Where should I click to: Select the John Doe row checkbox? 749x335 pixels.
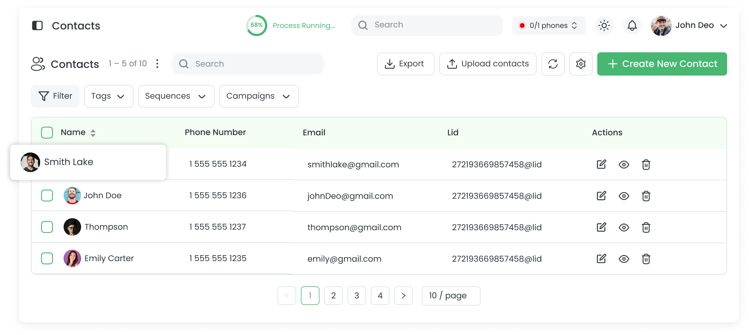[x=47, y=195]
